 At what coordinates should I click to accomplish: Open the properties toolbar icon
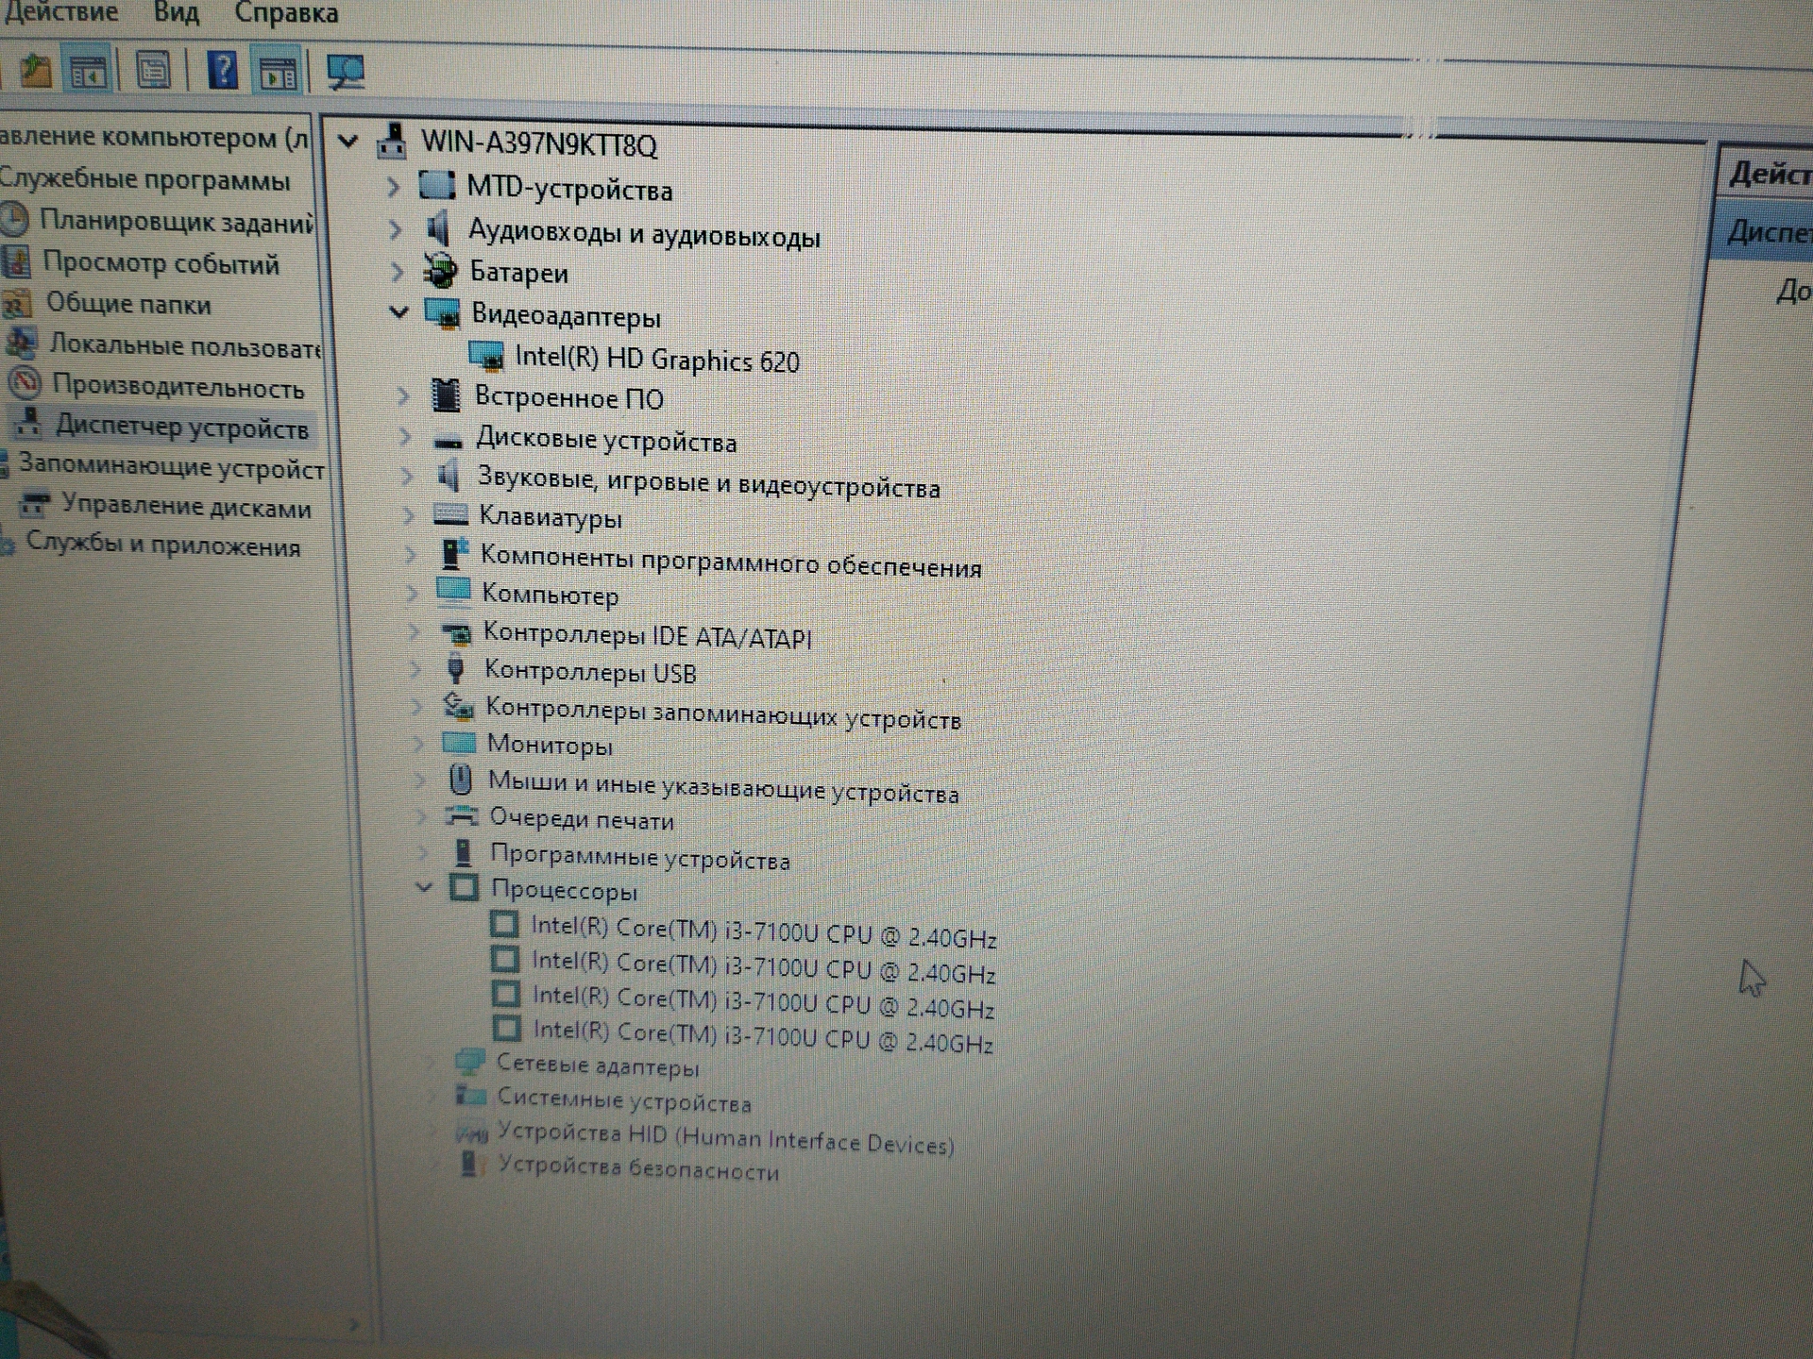(x=153, y=71)
